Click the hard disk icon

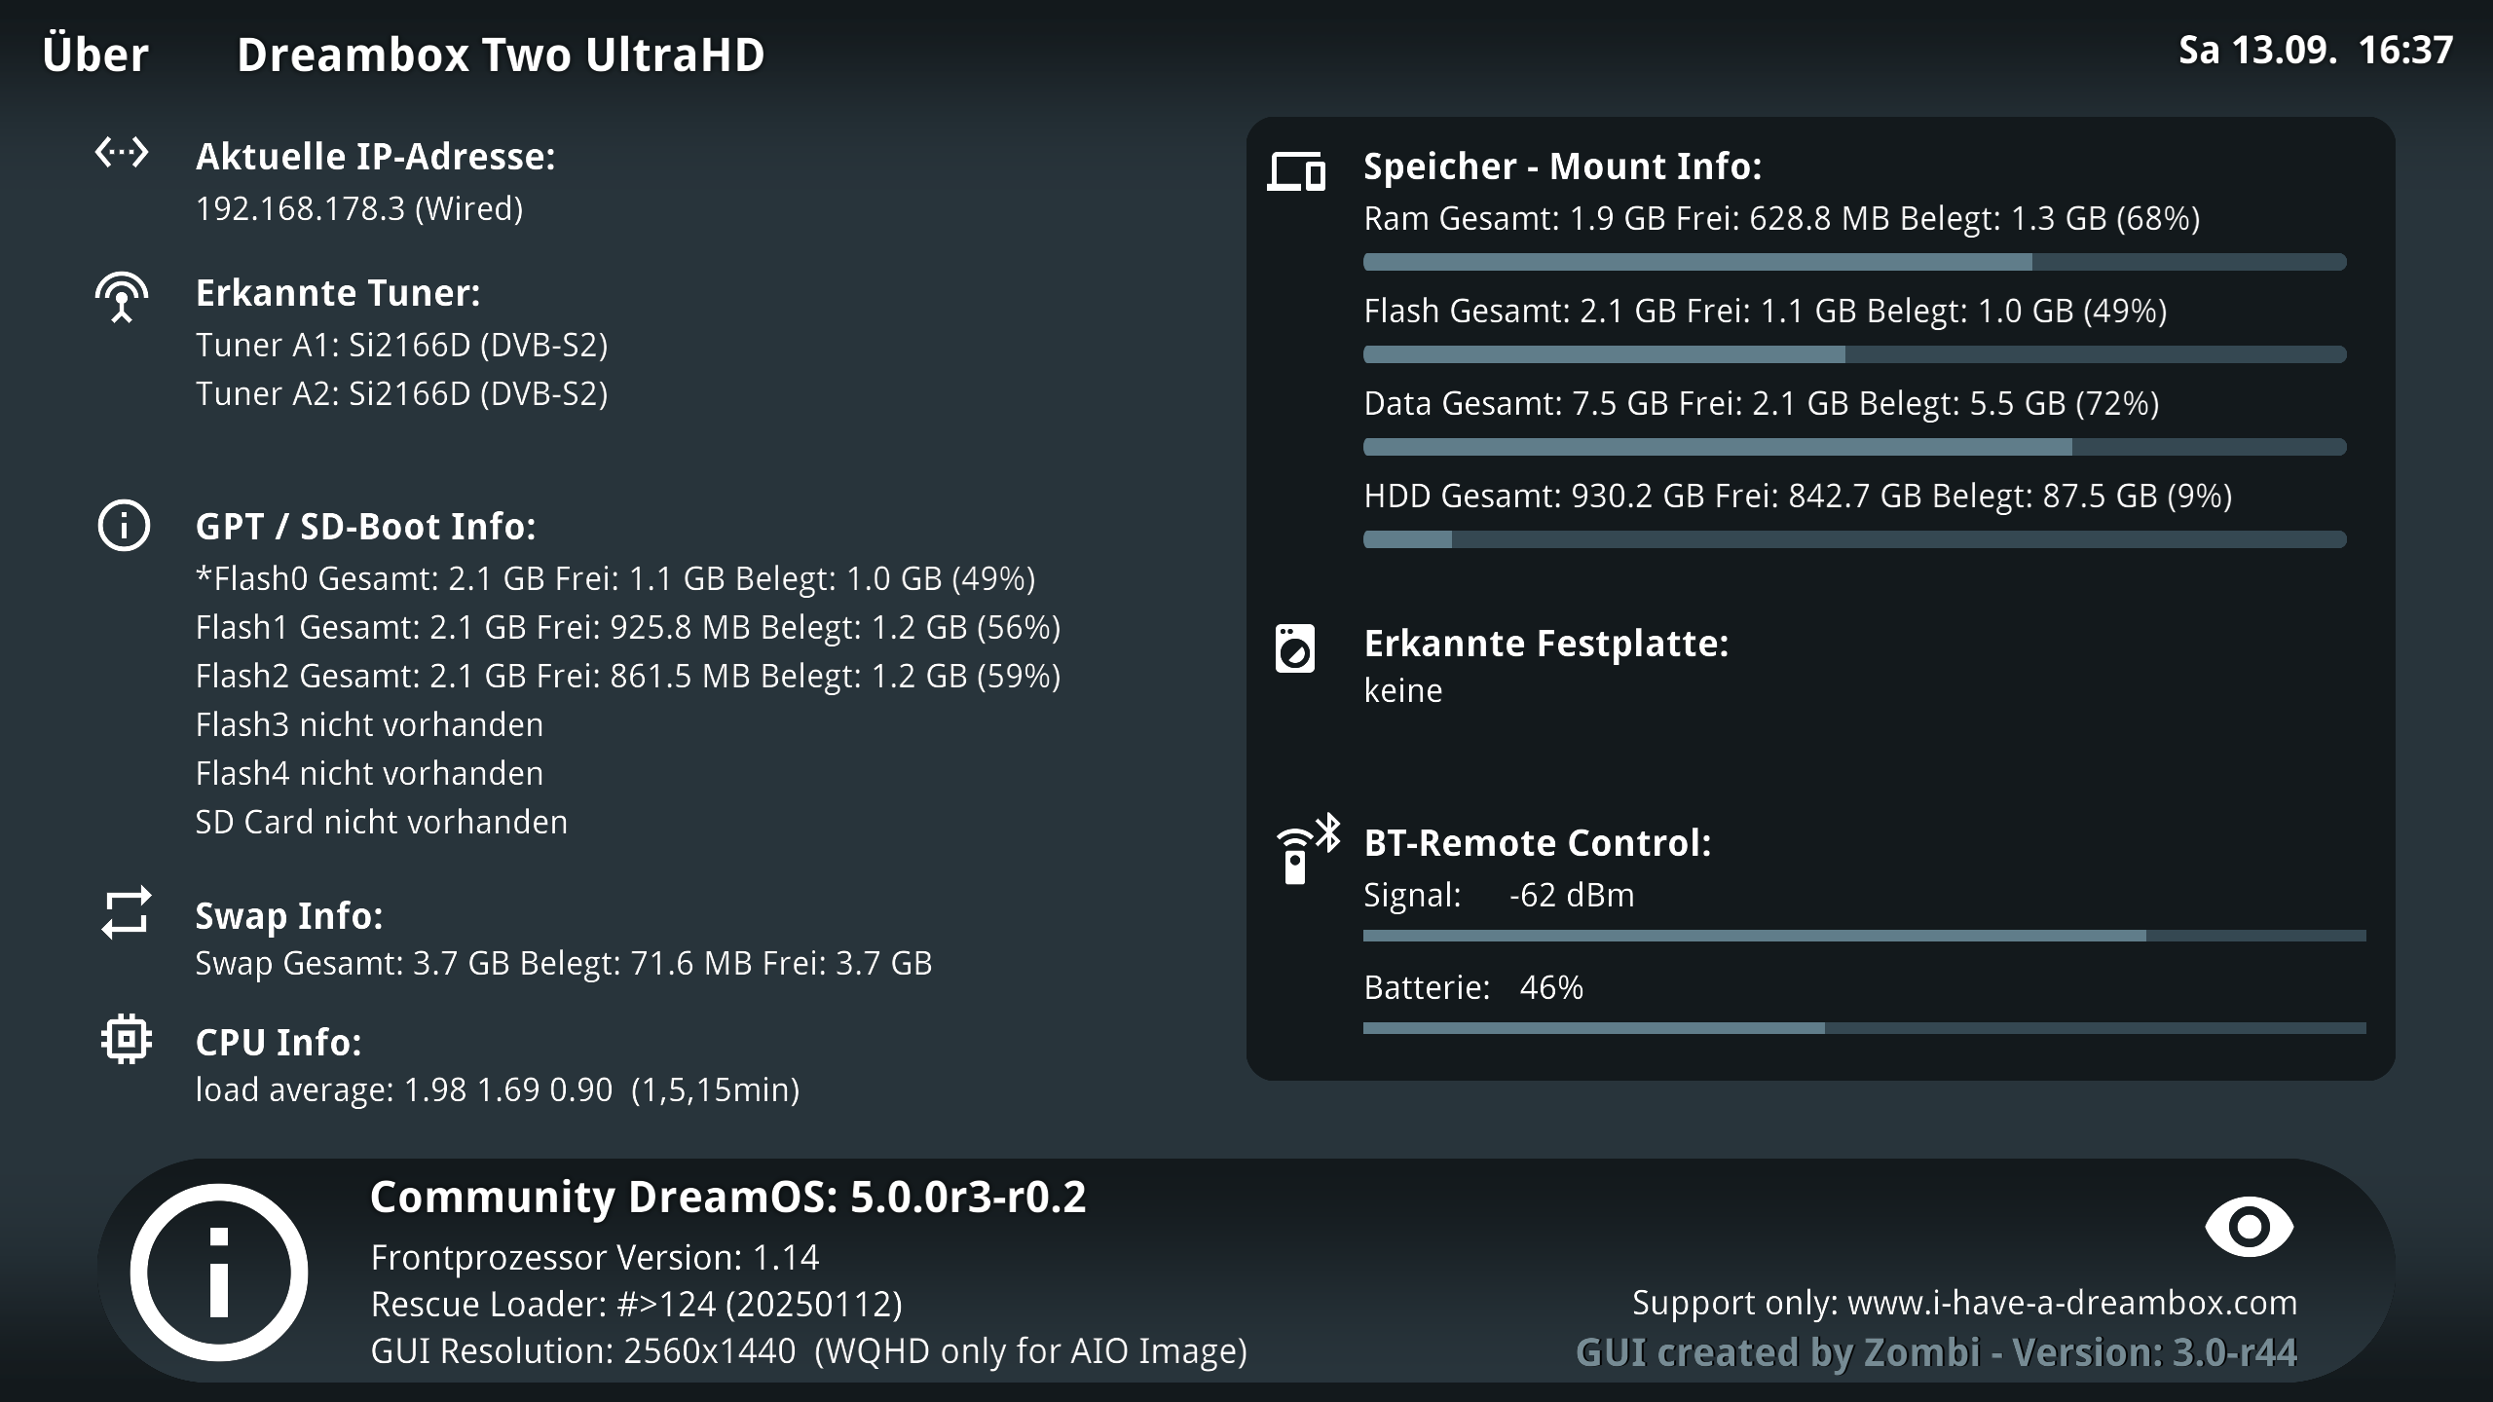(x=1294, y=648)
